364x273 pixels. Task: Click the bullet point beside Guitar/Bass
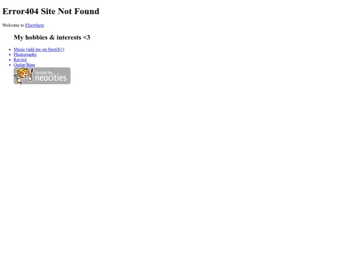(9, 65)
